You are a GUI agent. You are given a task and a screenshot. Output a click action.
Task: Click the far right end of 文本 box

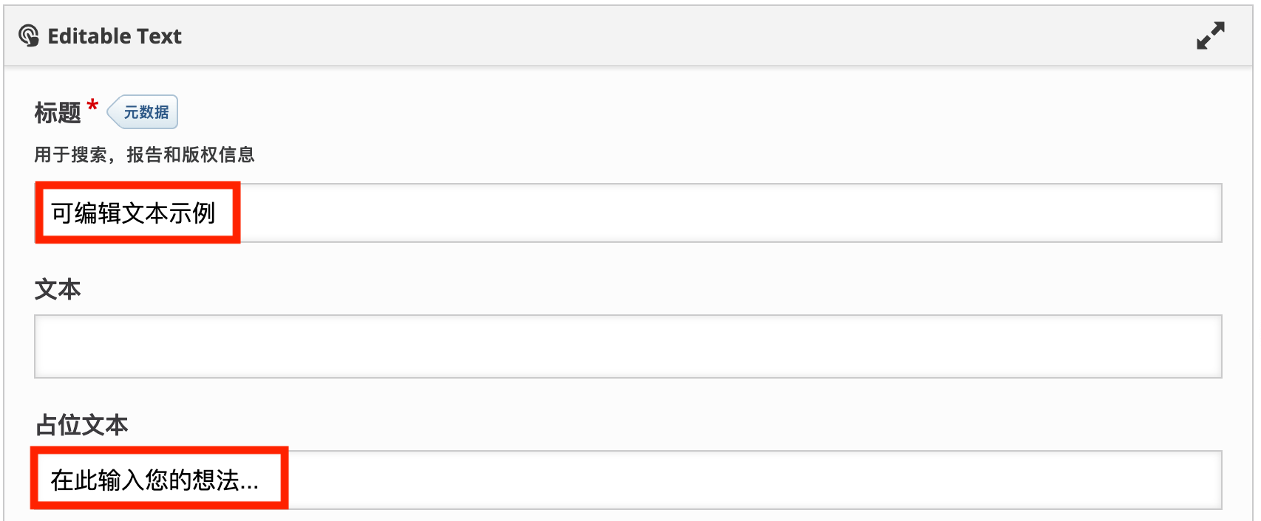click(1209, 347)
